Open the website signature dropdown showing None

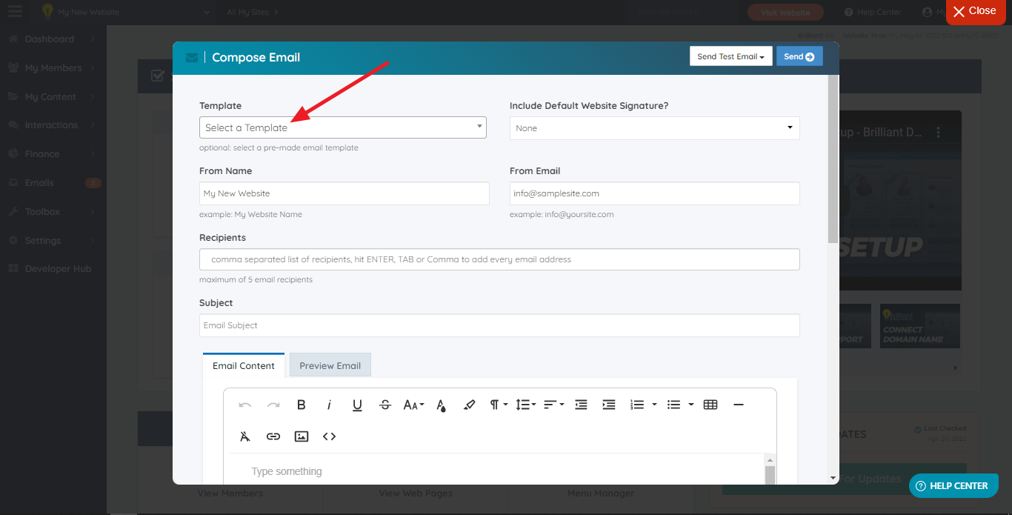pos(654,127)
